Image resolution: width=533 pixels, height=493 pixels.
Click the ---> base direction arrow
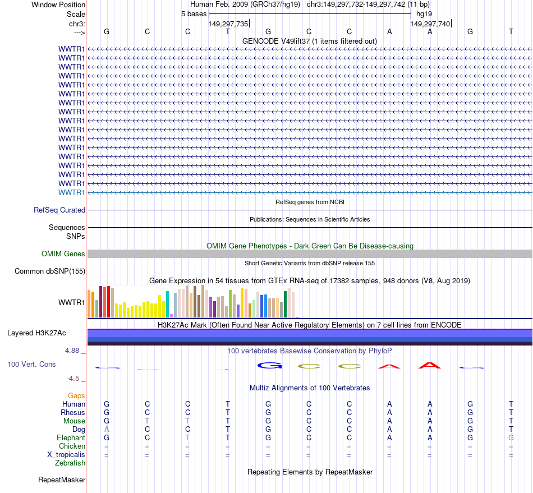tap(79, 33)
